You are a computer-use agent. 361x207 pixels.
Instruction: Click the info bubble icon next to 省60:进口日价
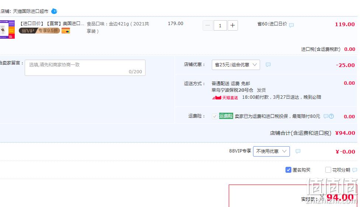(291, 25)
